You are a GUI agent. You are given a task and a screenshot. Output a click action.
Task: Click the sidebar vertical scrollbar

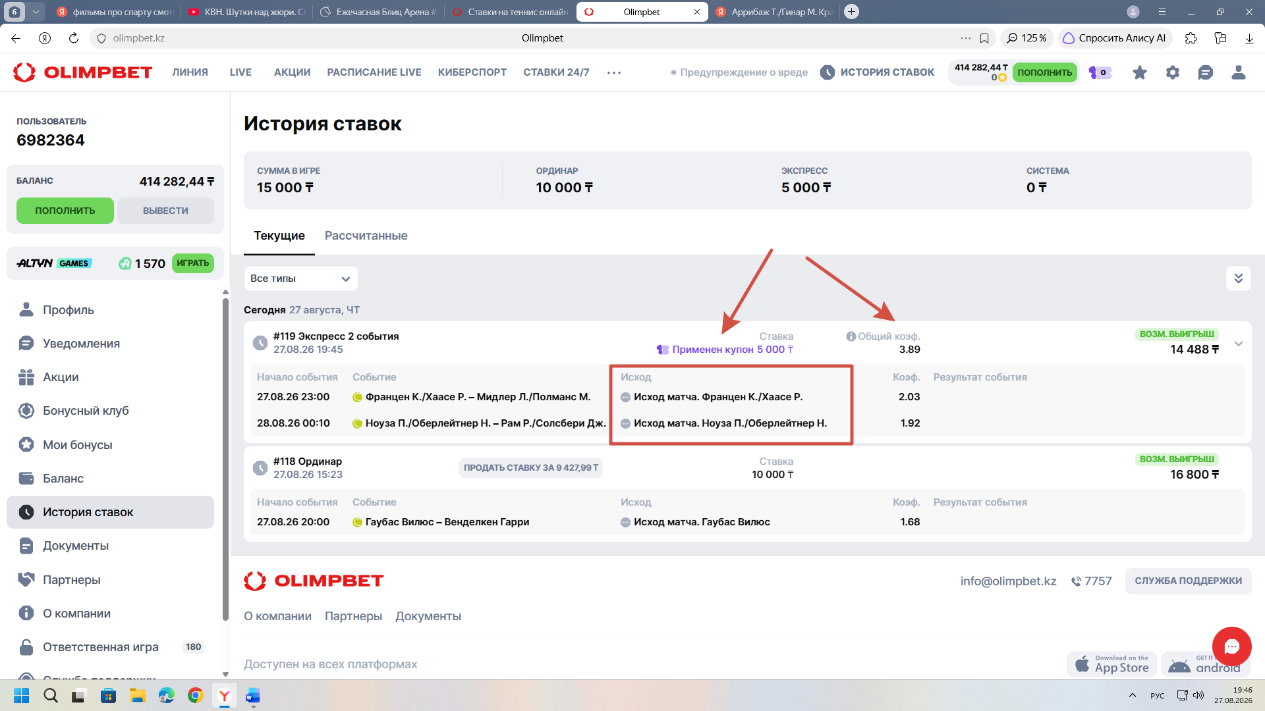coord(225,459)
